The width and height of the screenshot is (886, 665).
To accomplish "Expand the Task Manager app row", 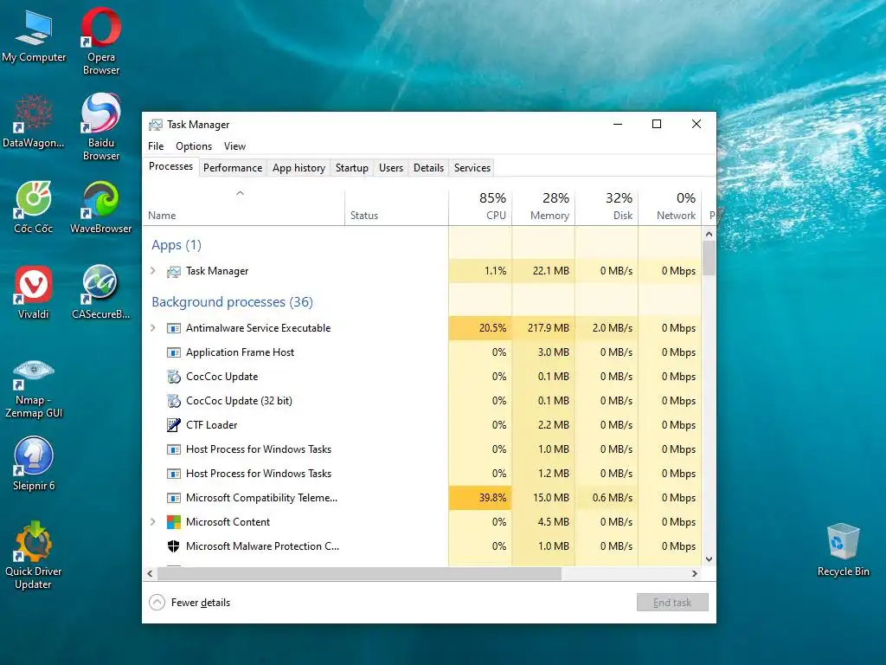I will click(x=152, y=271).
